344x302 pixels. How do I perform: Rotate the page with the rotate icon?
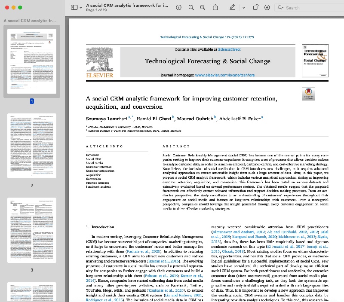(256, 7)
